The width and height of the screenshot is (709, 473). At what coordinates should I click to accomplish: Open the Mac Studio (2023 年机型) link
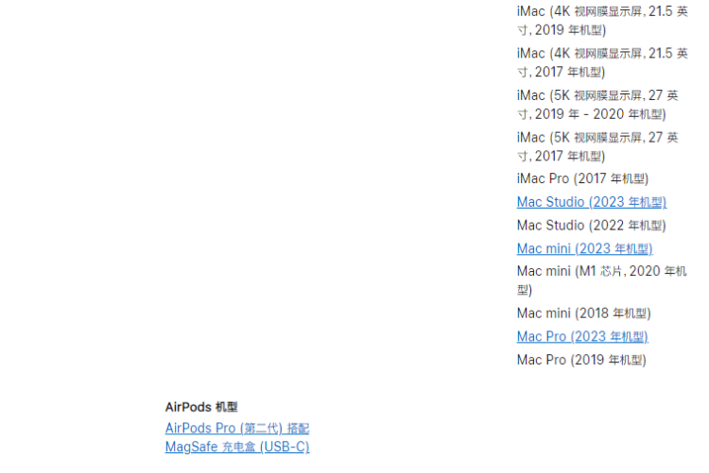592,202
